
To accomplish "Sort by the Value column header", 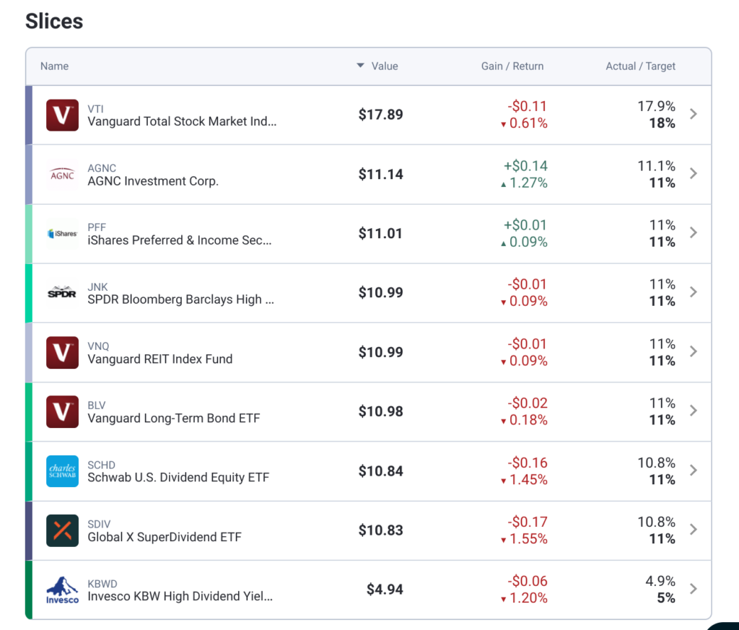I will click(384, 66).
